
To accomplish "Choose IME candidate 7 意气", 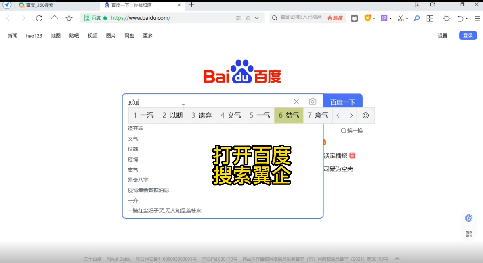I will (318, 116).
